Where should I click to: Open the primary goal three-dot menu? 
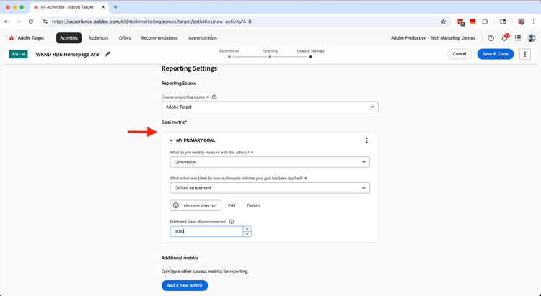pos(366,140)
